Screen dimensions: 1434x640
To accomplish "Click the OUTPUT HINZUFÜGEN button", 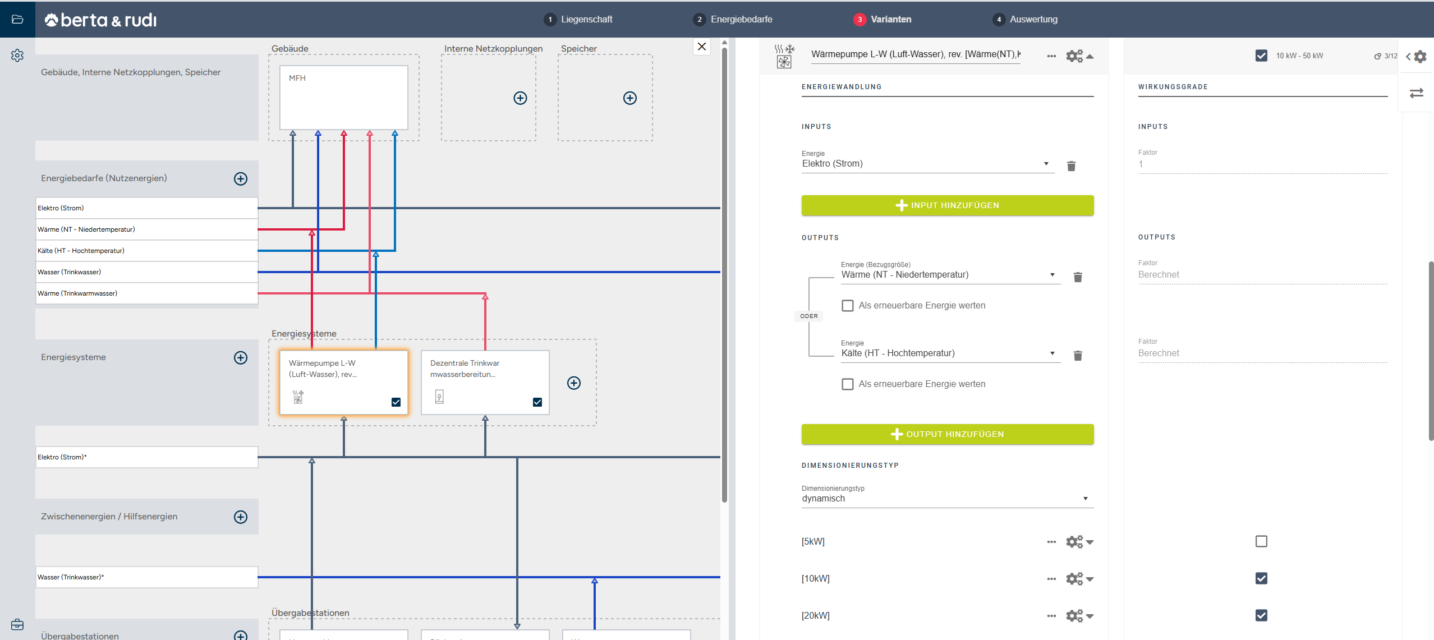I will [x=947, y=434].
